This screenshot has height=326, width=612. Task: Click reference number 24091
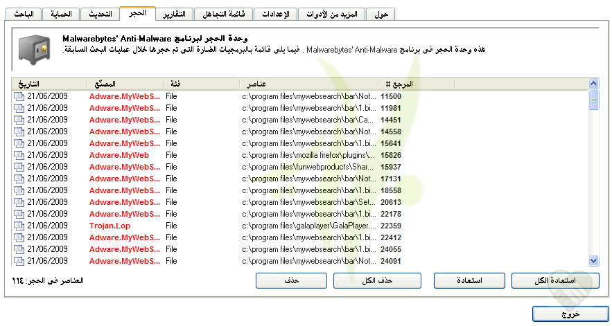point(391,261)
